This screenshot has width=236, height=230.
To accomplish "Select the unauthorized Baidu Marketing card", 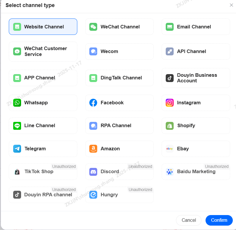I will click(x=196, y=172).
